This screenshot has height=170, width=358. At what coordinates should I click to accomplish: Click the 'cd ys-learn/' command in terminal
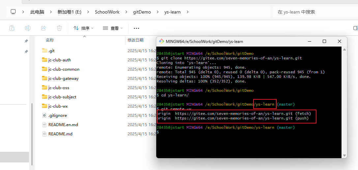(173, 95)
